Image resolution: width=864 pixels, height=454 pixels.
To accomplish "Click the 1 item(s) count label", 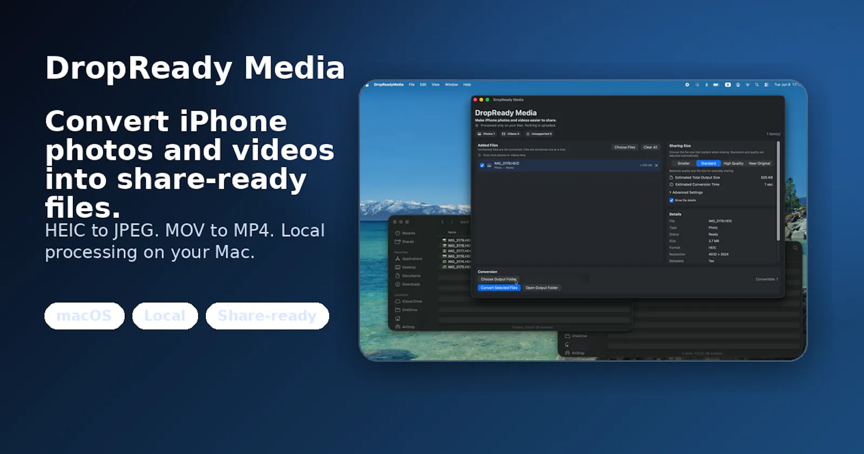I will 773,133.
